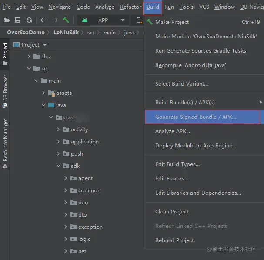The image size is (264, 260).
Task: Click the Project vertical side tab
Action: 5,54
